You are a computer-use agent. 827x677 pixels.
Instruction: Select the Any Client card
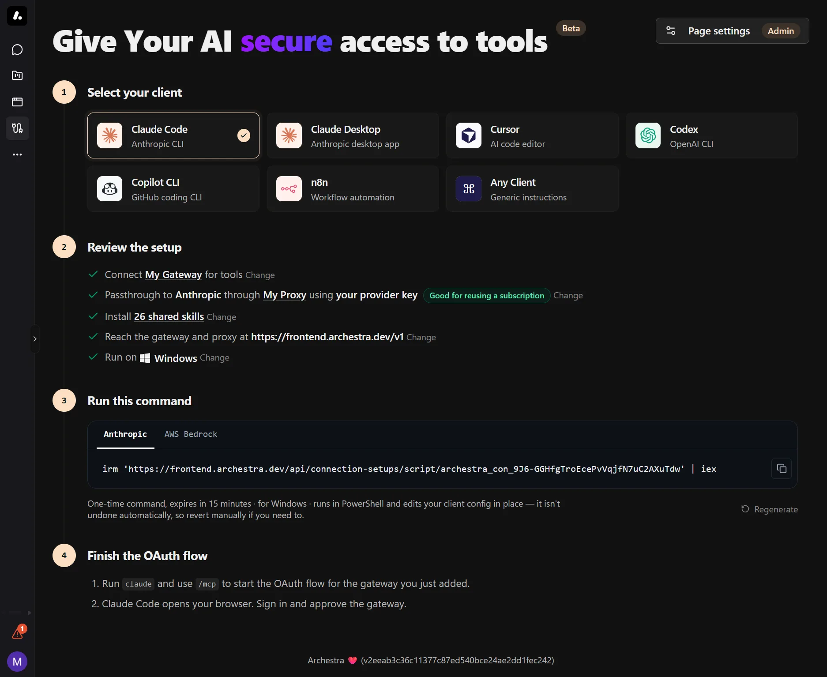[x=532, y=189]
